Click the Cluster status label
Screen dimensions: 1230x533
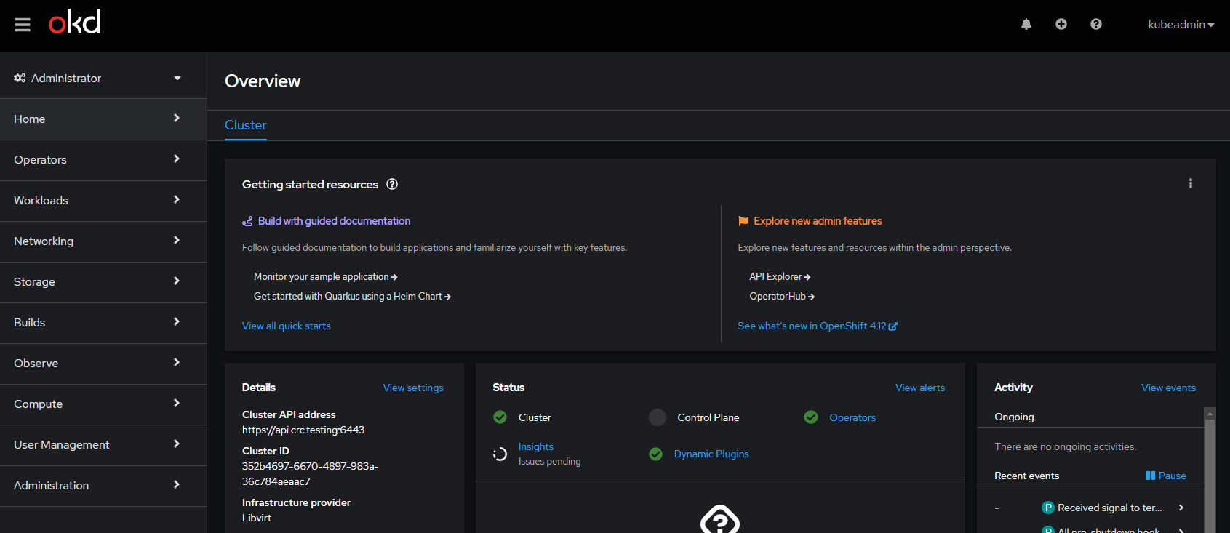(535, 417)
